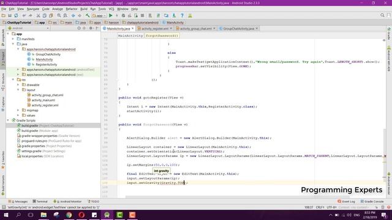Toggle the Captures tool window side tab

tap(3, 105)
